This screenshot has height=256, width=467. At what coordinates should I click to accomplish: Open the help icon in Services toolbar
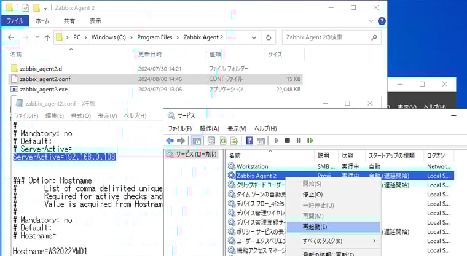pos(249,141)
